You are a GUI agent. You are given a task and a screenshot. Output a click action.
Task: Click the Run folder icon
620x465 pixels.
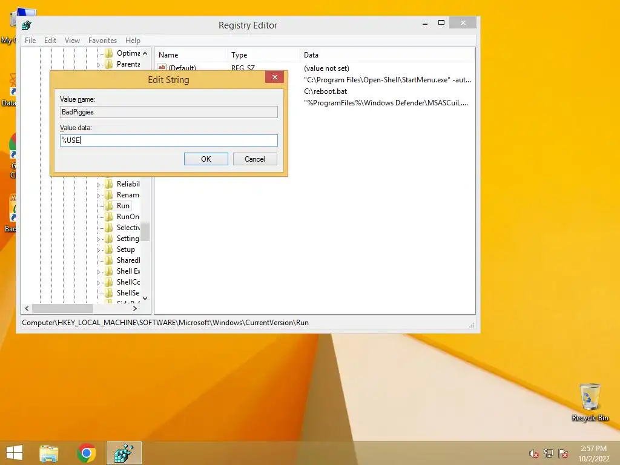click(x=109, y=206)
